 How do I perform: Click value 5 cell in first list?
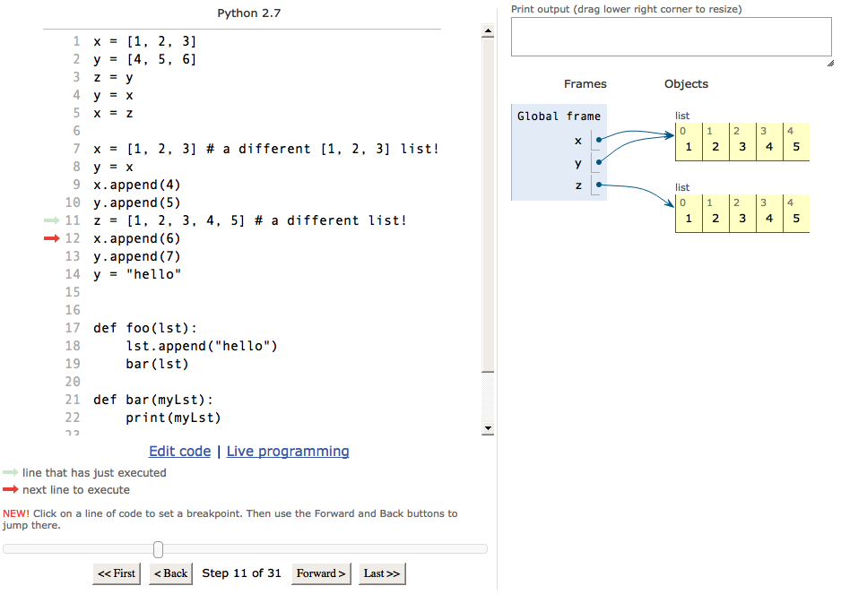pyautogui.click(x=796, y=142)
